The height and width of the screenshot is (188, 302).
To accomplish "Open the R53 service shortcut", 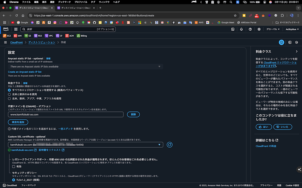I will pyautogui.click(x=38, y=36).
